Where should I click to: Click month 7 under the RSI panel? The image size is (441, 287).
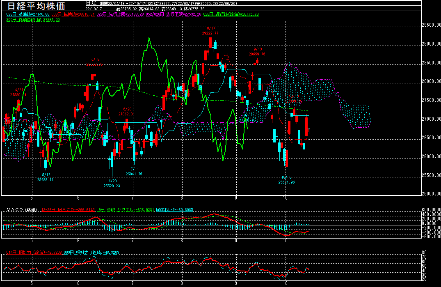click(133, 283)
